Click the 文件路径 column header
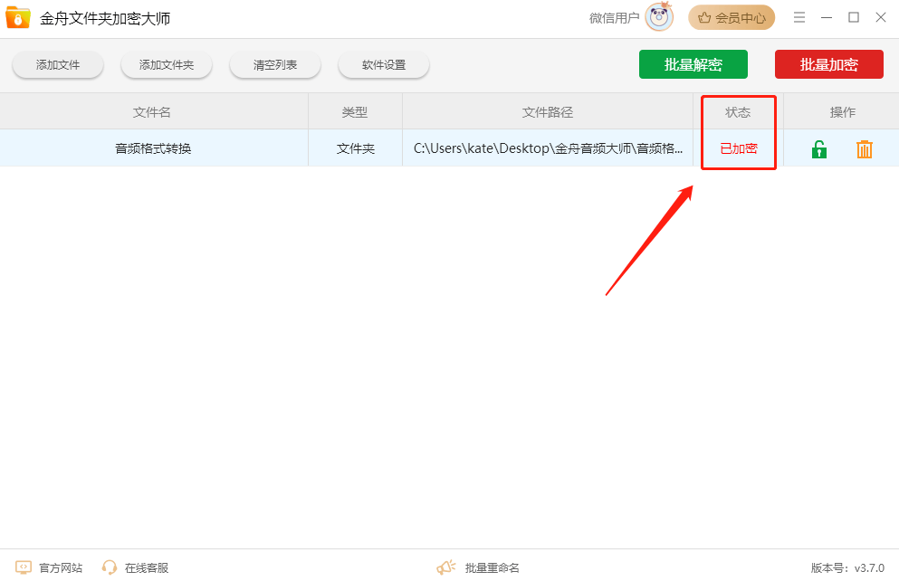Screen dimensions: 899x581 tap(548, 112)
